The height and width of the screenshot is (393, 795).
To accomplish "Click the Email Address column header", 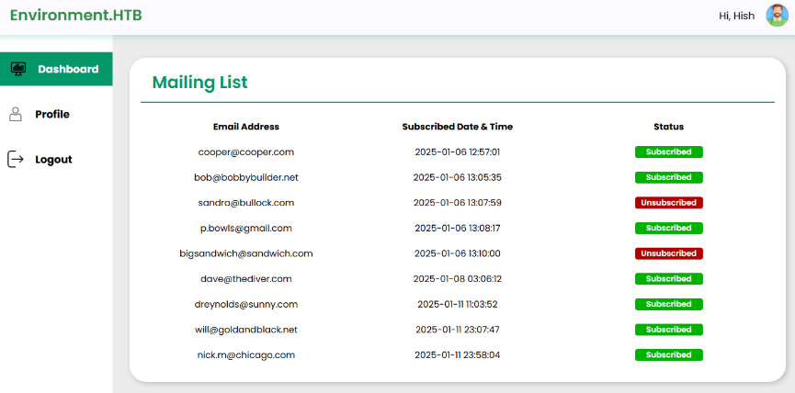I will [x=245, y=127].
